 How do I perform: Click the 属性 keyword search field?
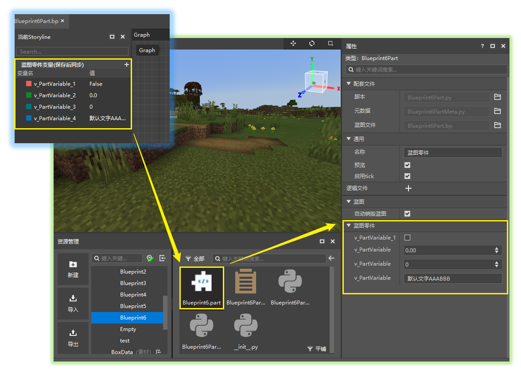(427, 70)
